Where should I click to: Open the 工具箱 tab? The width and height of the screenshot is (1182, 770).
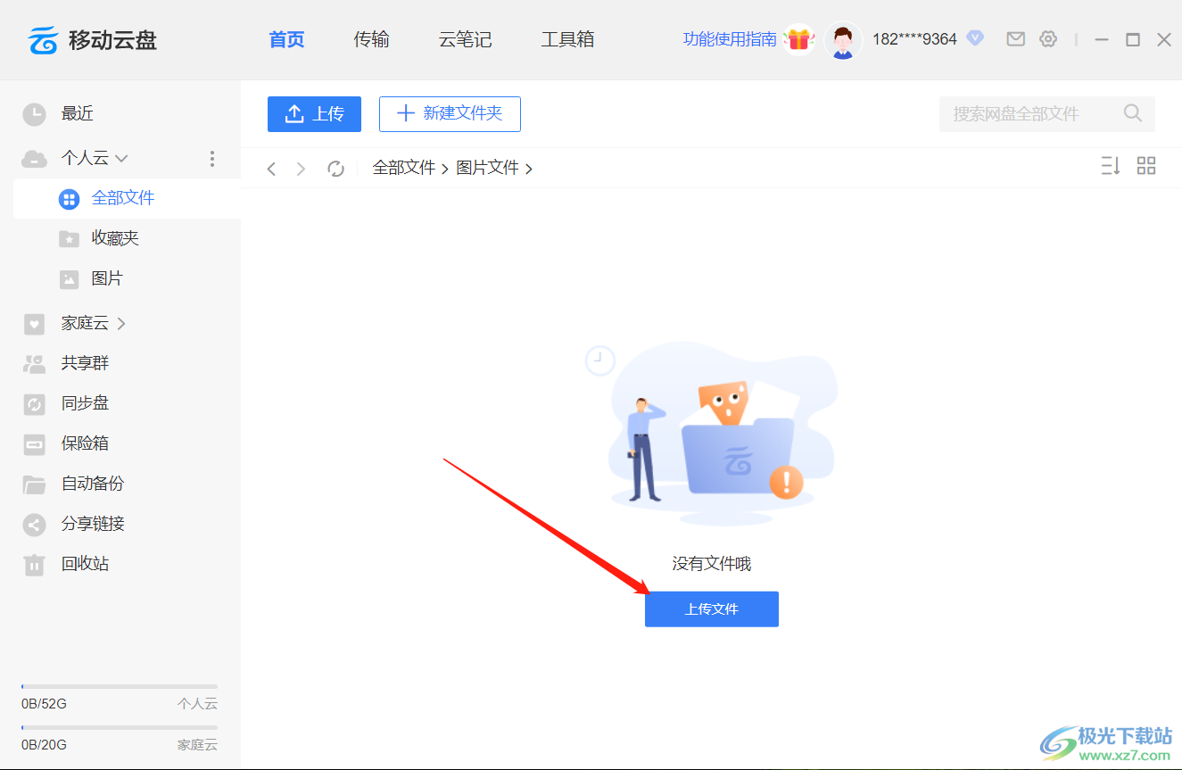point(567,39)
